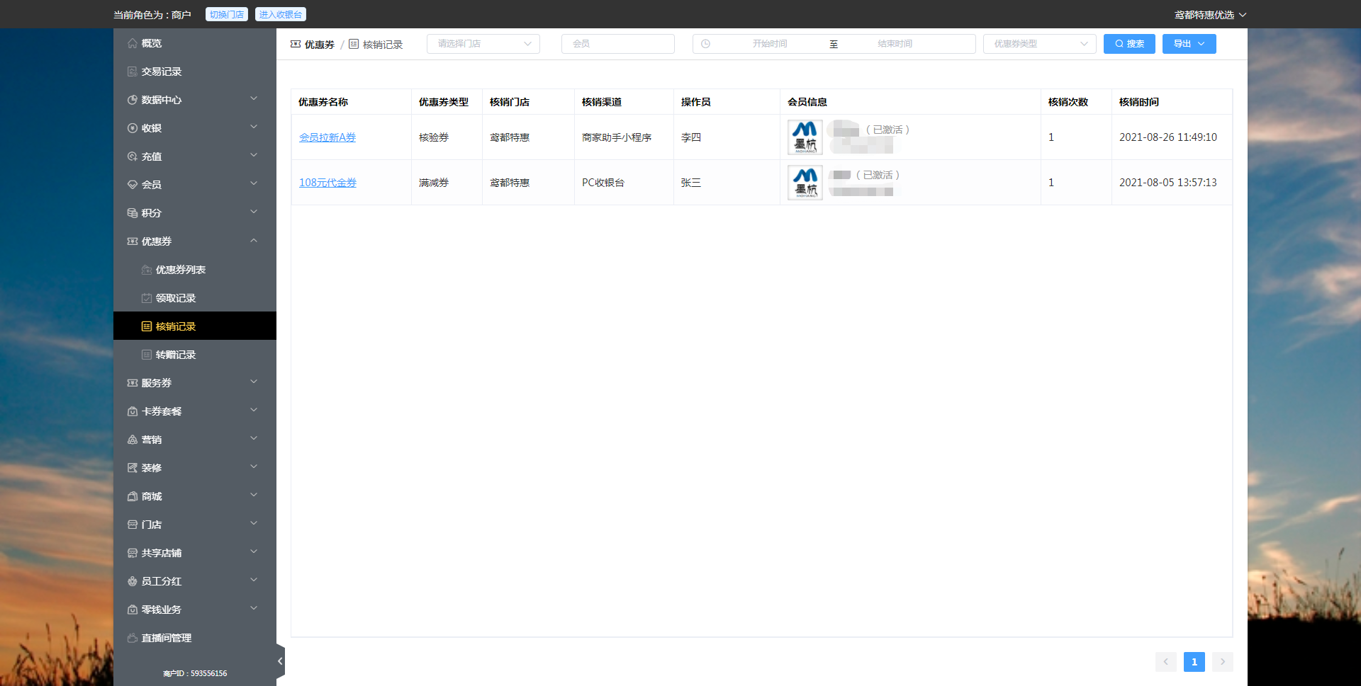Click the next page arrow
Screen dimensions: 1361x686
pos(1223,662)
